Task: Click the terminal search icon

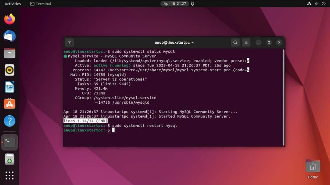Action: [235, 42]
